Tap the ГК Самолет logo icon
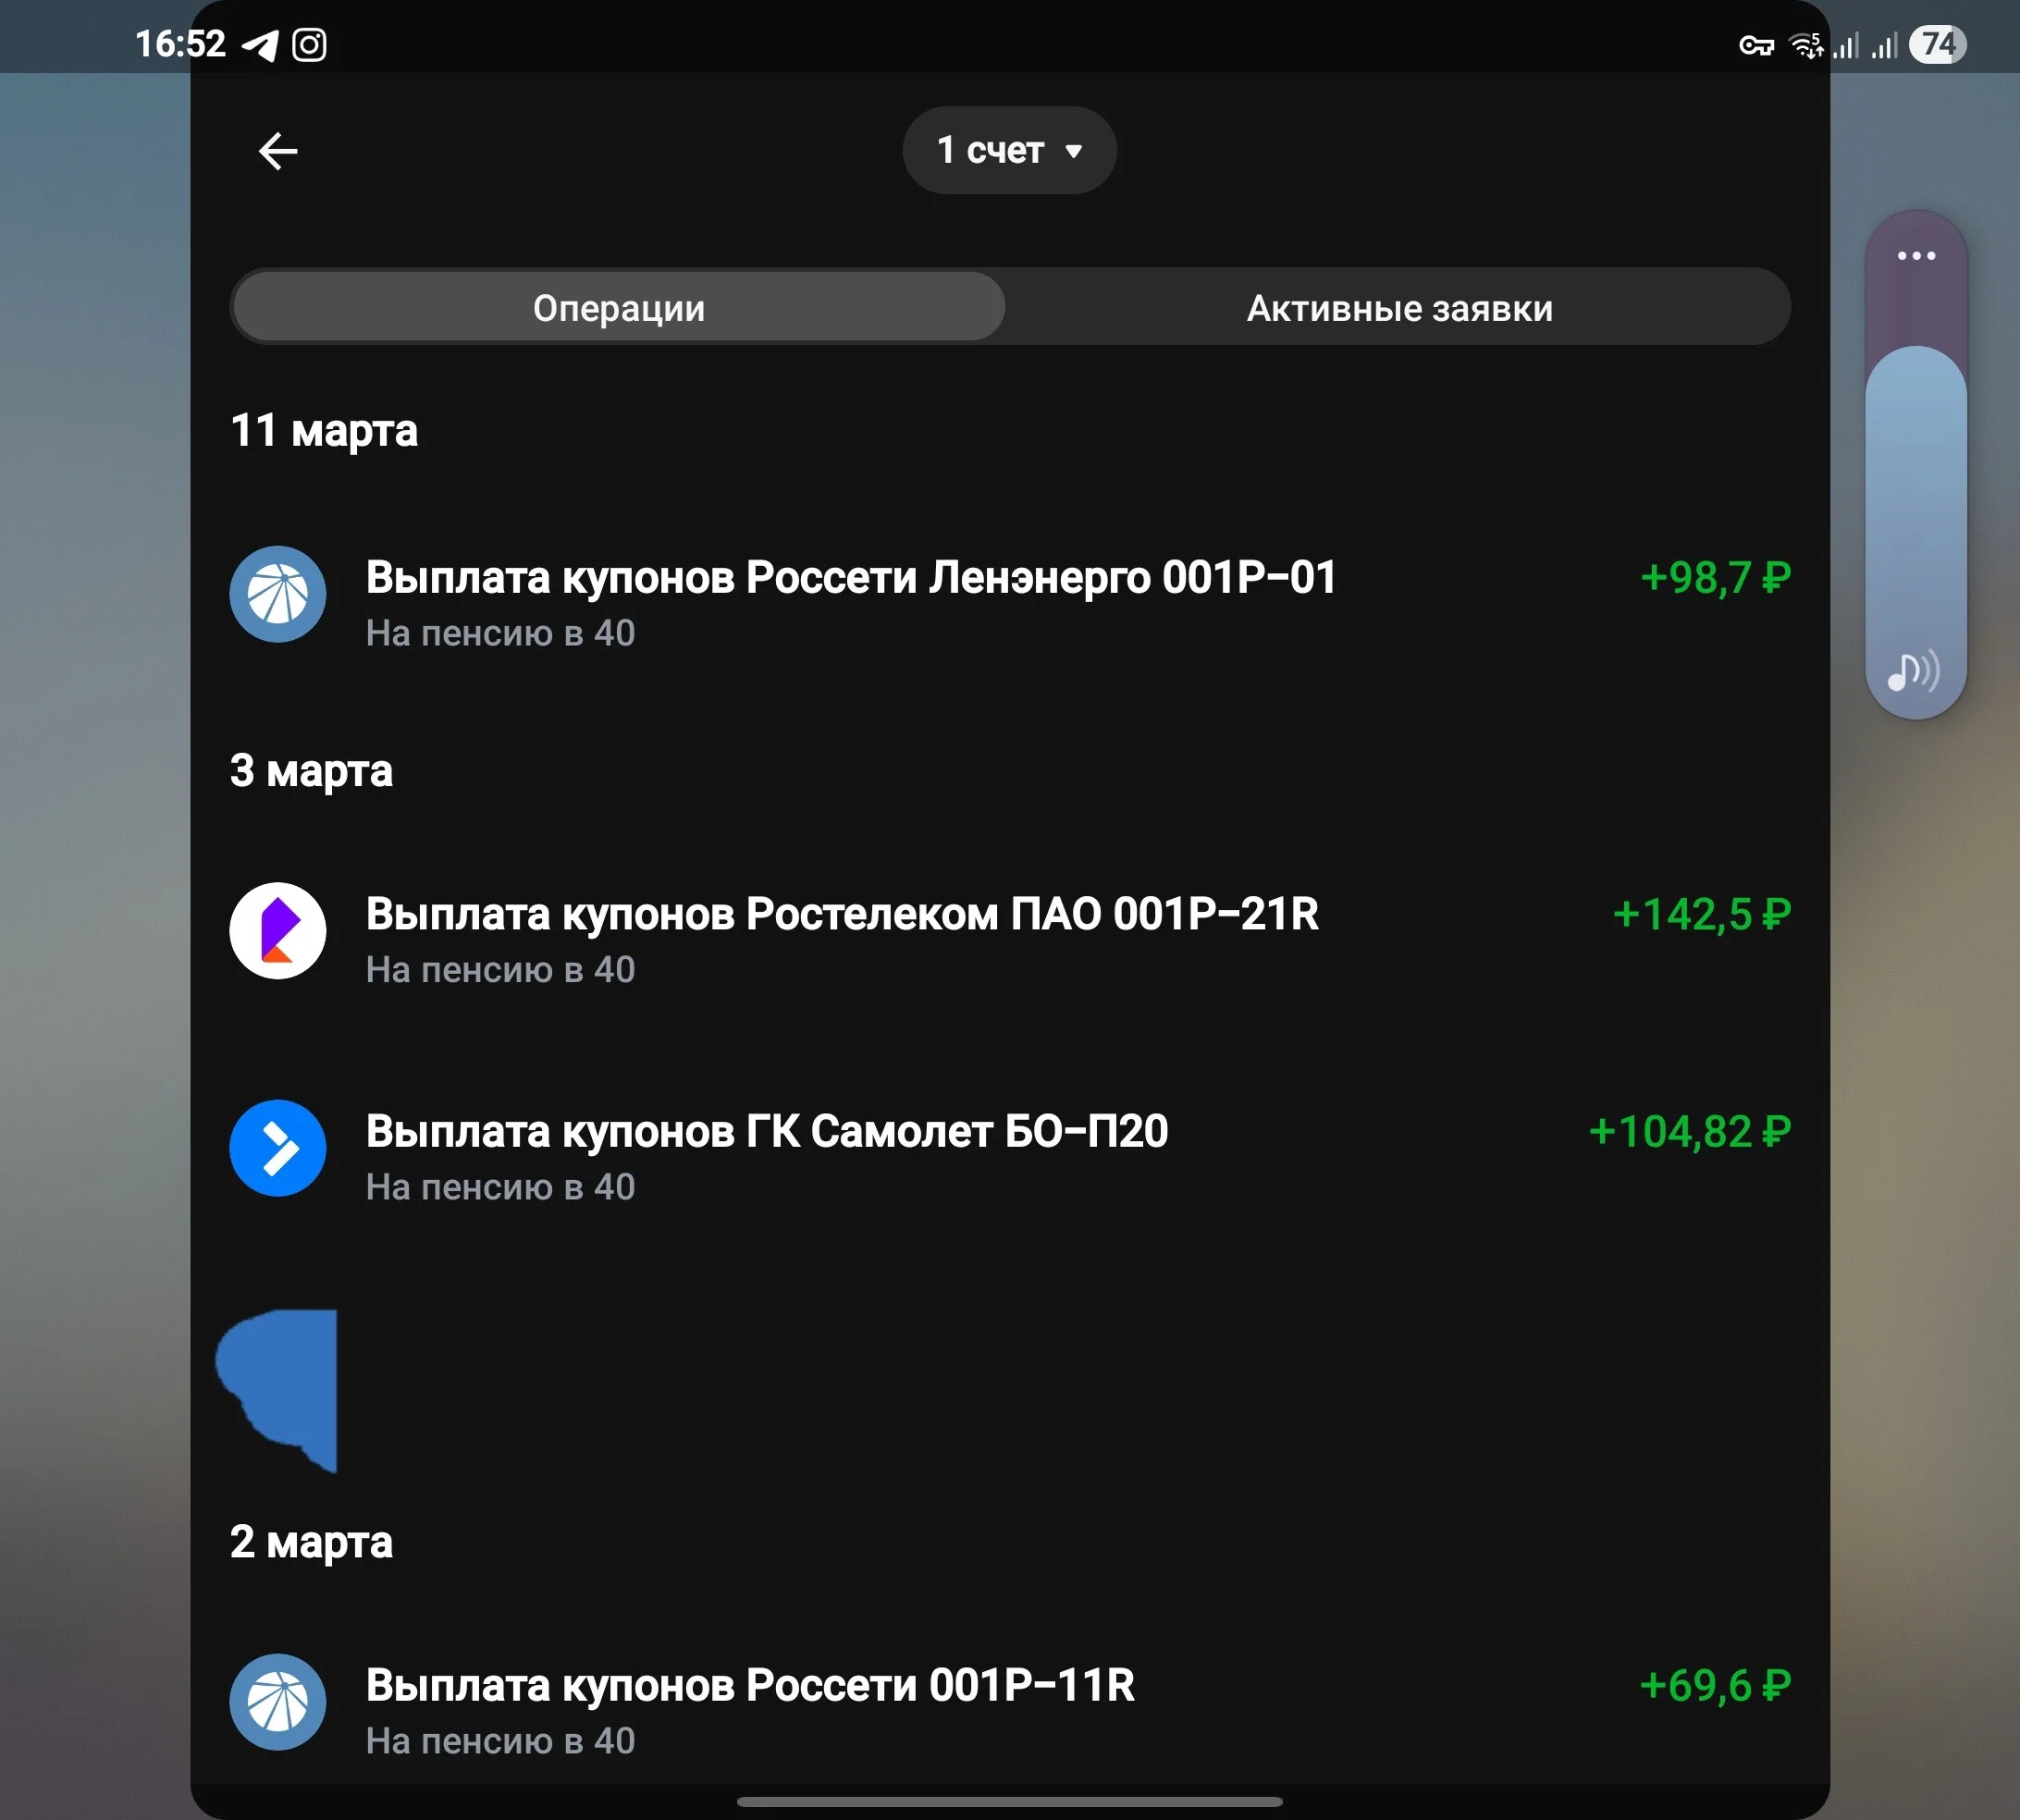This screenshot has height=1820, width=2020. point(278,1148)
